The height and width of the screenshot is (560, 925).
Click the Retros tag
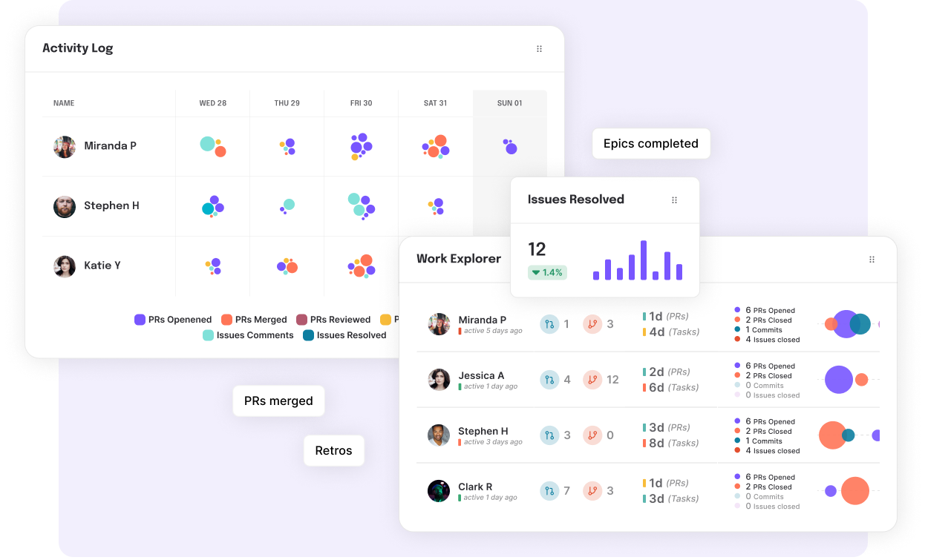coord(334,451)
